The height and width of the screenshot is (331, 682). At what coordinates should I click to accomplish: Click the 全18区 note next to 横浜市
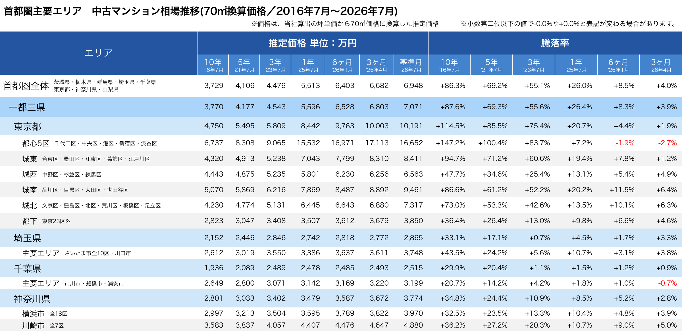58,314
